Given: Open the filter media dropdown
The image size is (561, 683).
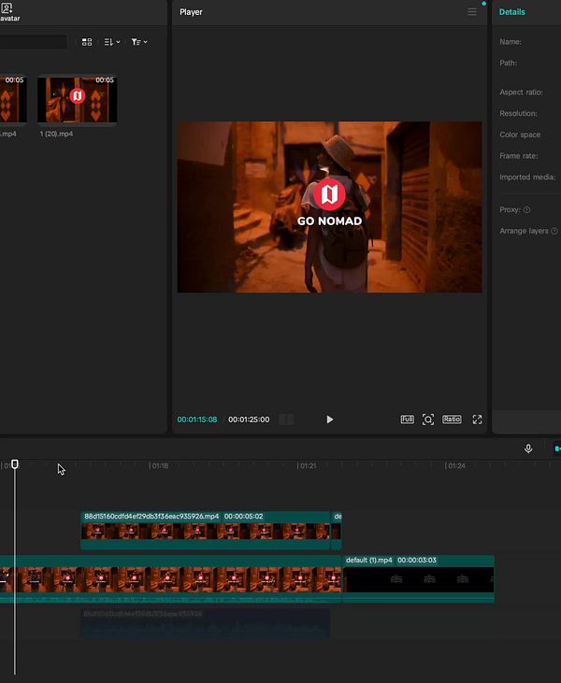Looking at the screenshot, I should [x=139, y=42].
